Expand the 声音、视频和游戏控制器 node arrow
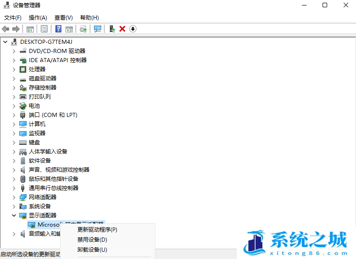Viewport: 356px width, 259px height. tap(14, 170)
